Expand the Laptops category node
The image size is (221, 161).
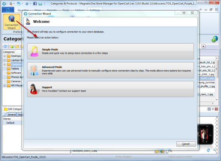pos(5,60)
